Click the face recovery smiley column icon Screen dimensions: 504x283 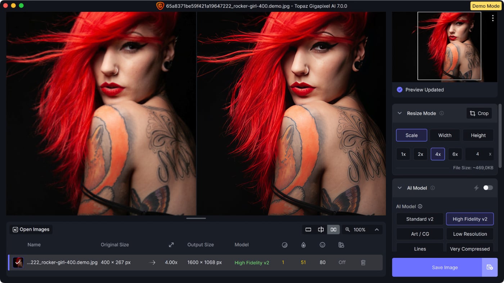[322, 245]
